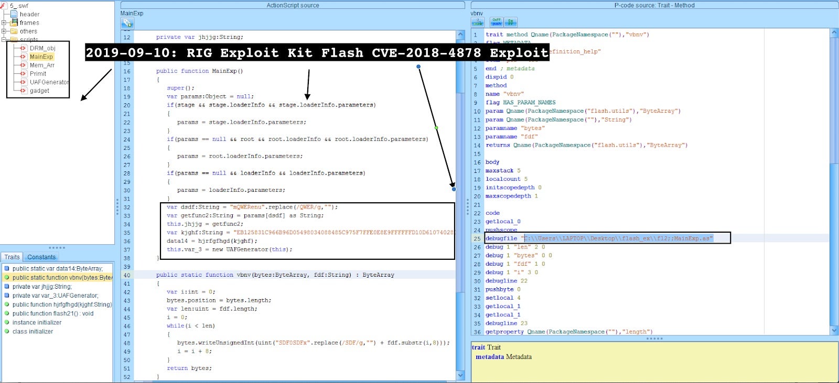
Task: Click the hex 0x FF toolbar icon
Action: [511, 22]
